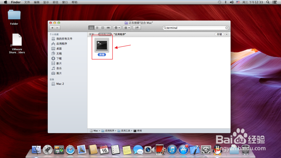This screenshot has height=158, width=281.
Task: Click the volume icon in menu bar
Action: [x=232, y=2]
